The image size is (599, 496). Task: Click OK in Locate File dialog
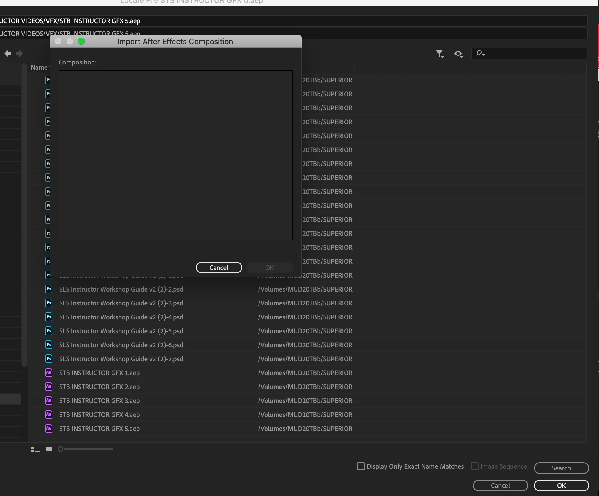pos(561,486)
